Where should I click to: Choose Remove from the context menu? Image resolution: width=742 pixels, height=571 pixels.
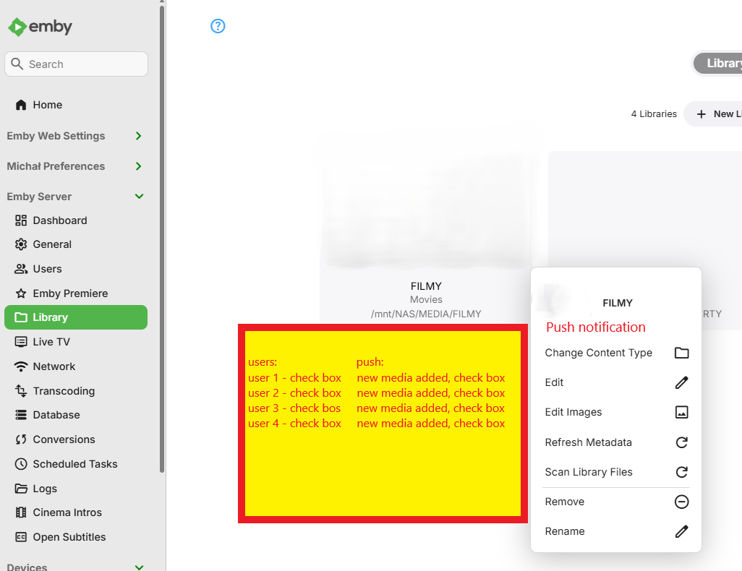(x=616, y=502)
